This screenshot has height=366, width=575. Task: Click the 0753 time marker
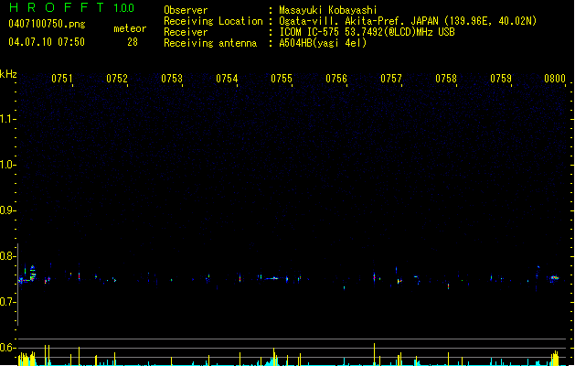click(x=172, y=79)
